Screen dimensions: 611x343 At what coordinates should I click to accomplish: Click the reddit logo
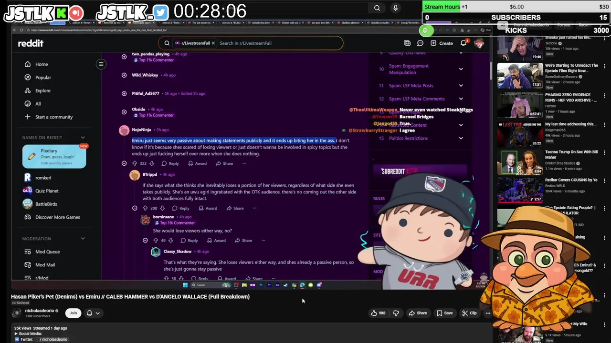coord(31,43)
